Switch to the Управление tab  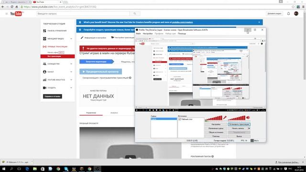(91, 113)
